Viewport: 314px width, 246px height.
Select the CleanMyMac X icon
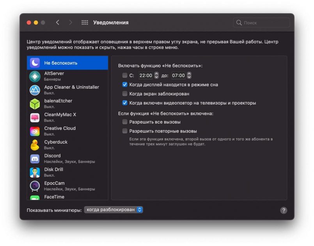click(35, 117)
